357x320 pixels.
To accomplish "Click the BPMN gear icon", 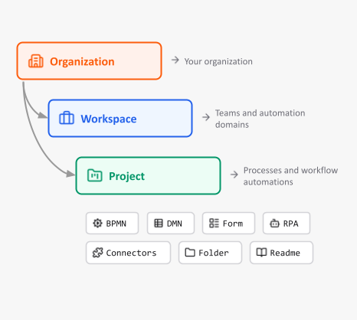I will [x=97, y=223].
